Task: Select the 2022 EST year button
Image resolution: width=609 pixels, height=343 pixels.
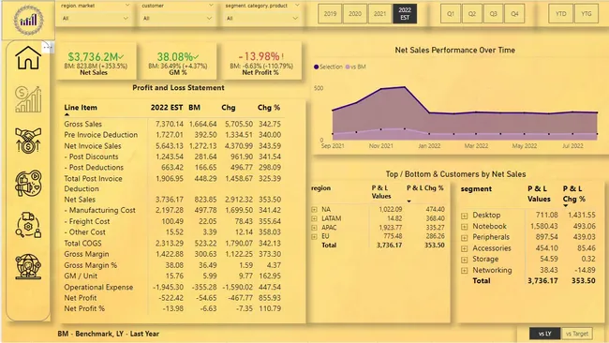Action: (x=405, y=14)
